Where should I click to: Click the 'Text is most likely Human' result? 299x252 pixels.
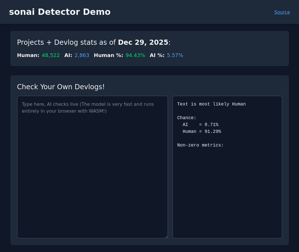pos(211,104)
